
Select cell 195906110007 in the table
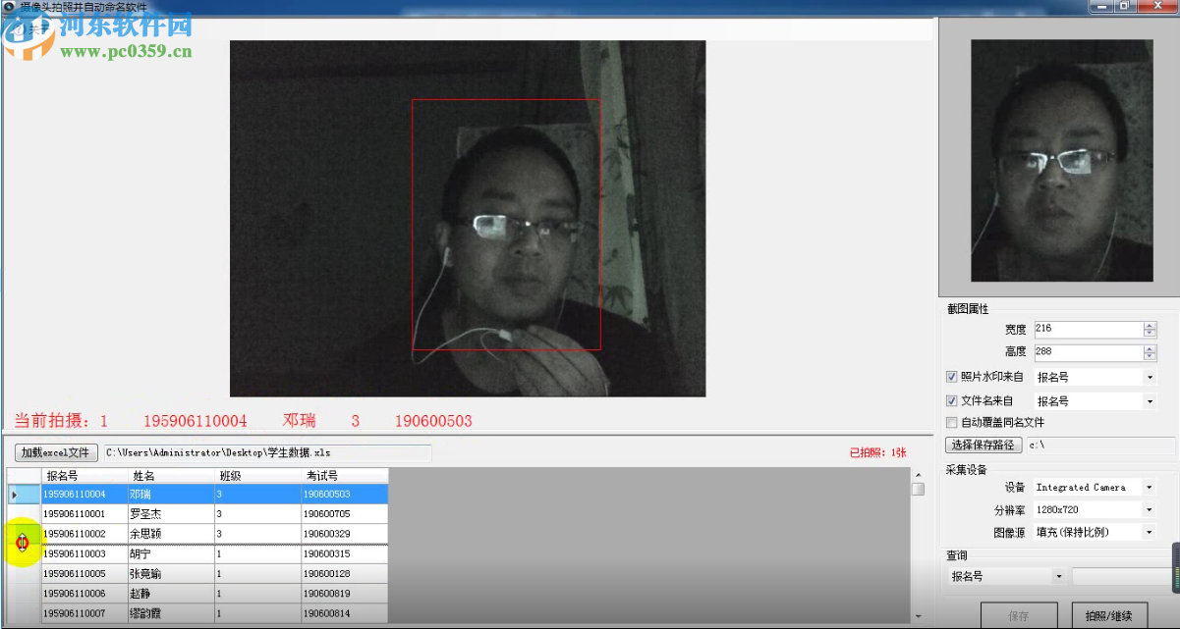pyautogui.click(x=84, y=613)
